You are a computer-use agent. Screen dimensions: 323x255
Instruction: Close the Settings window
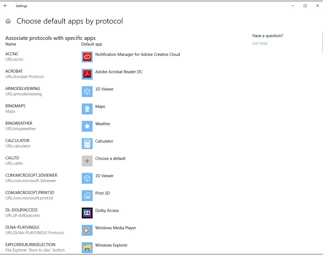click(317, 6)
